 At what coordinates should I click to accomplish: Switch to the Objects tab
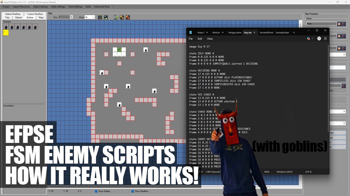pos(18,17)
